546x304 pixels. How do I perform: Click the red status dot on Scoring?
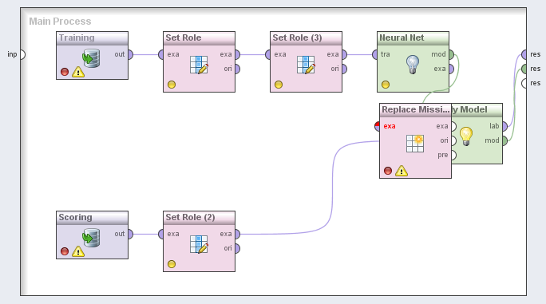point(65,251)
